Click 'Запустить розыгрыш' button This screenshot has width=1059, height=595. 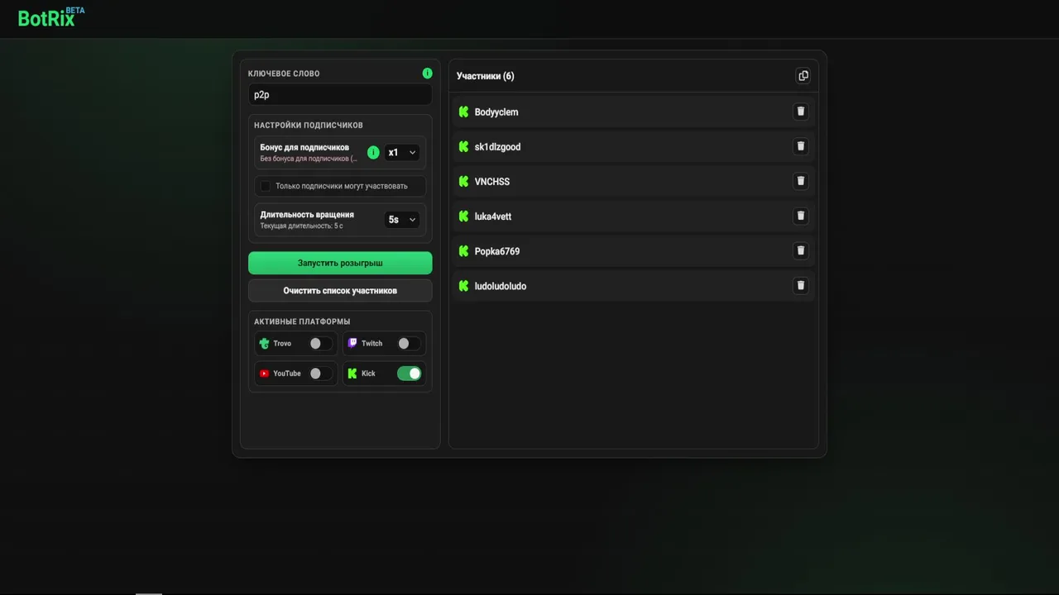tap(340, 263)
